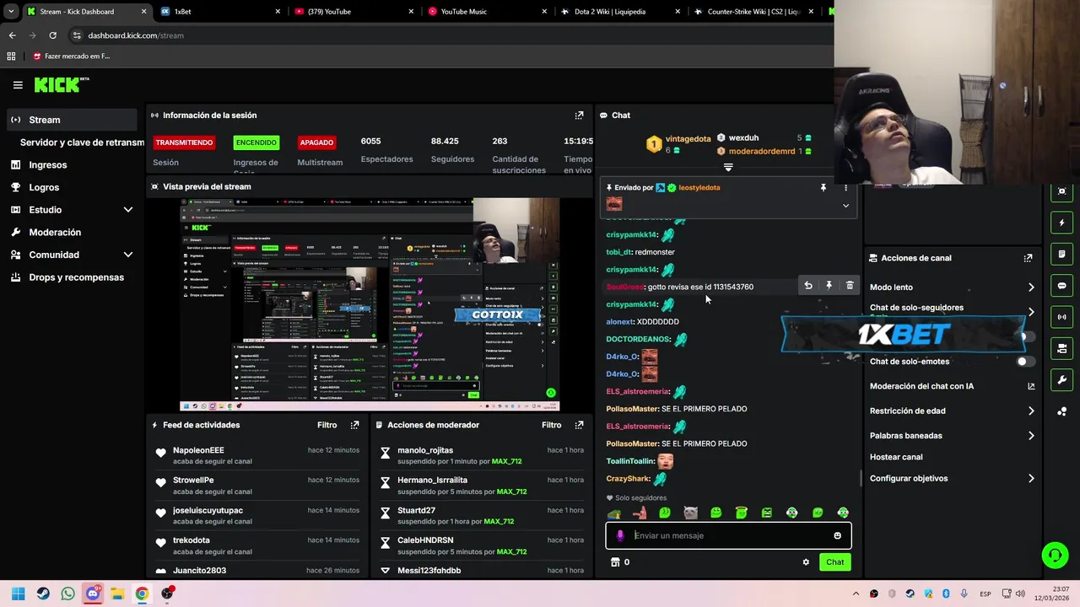The height and width of the screenshot is (607, 1080).
Task: Expand the Comunidad sidebar section
Action: [x=128, y=255]
